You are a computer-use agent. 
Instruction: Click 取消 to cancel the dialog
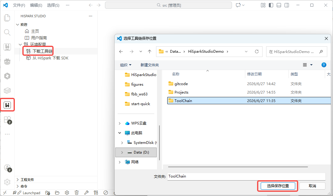pyautogui.click(x=312, y=186)
